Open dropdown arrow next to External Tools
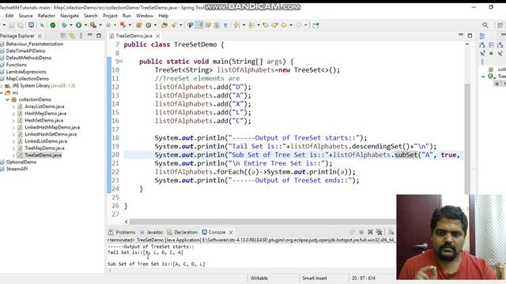 coord(100,25)
